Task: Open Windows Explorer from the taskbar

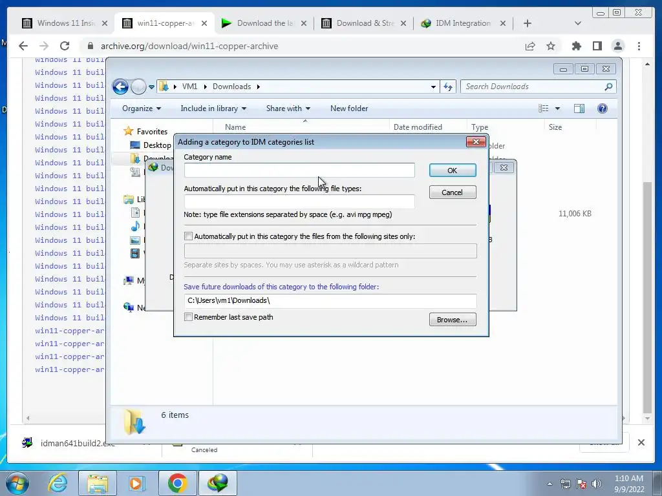Action: pyautogui.click(x=98, y=483)
